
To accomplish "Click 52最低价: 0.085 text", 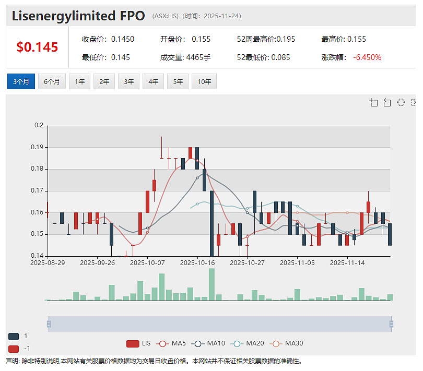I will pos(263,57).
